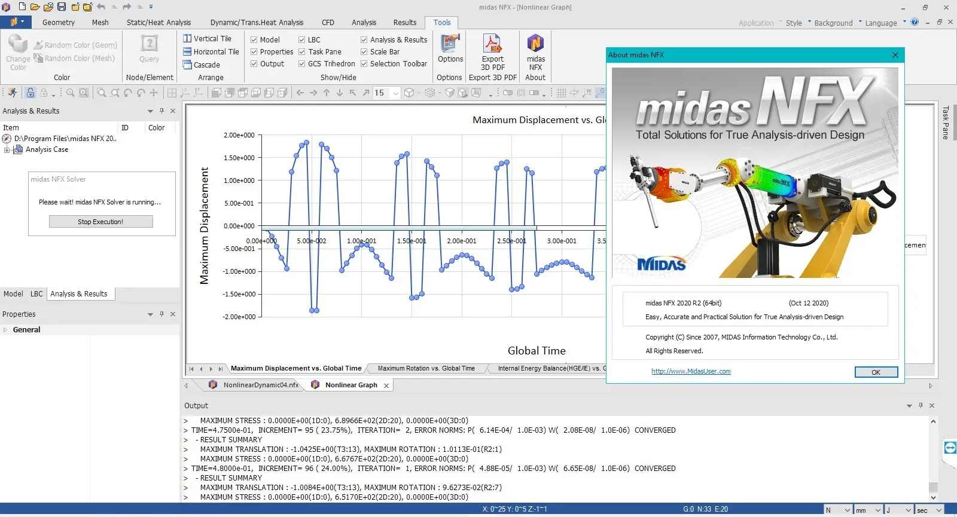
Task: Click the Output scrollbar down arrow
Action: coord(933,497)
